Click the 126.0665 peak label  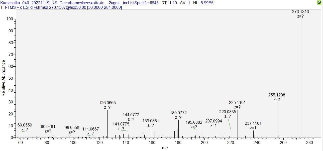click(107, 103)
